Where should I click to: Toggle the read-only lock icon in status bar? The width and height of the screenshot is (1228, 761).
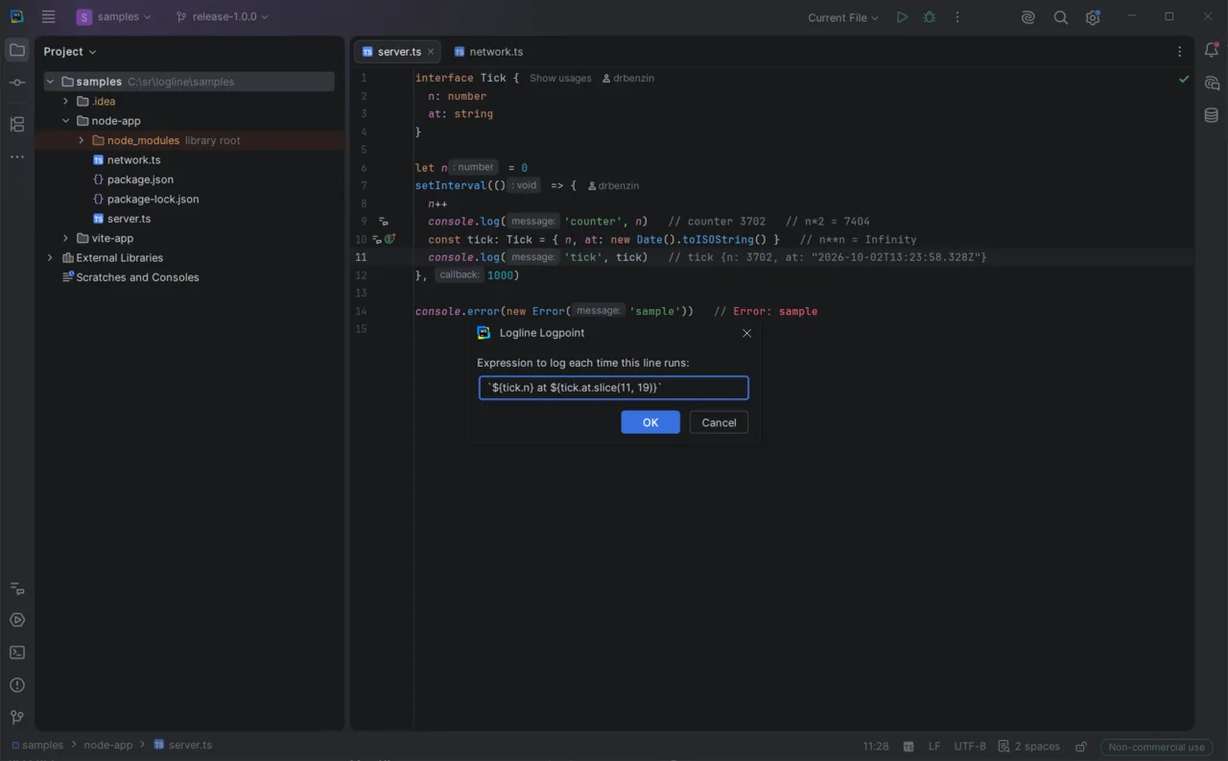click(x=1081, y=747)
